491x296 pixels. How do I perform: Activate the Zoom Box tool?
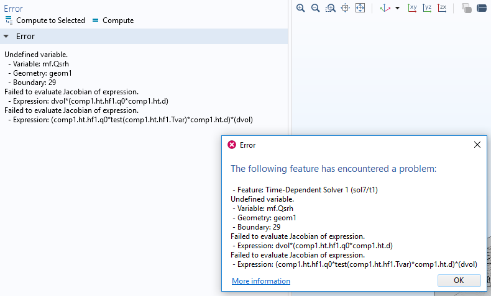331,8
